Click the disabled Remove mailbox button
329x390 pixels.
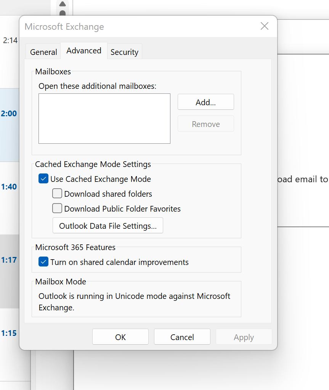(205, 124)
